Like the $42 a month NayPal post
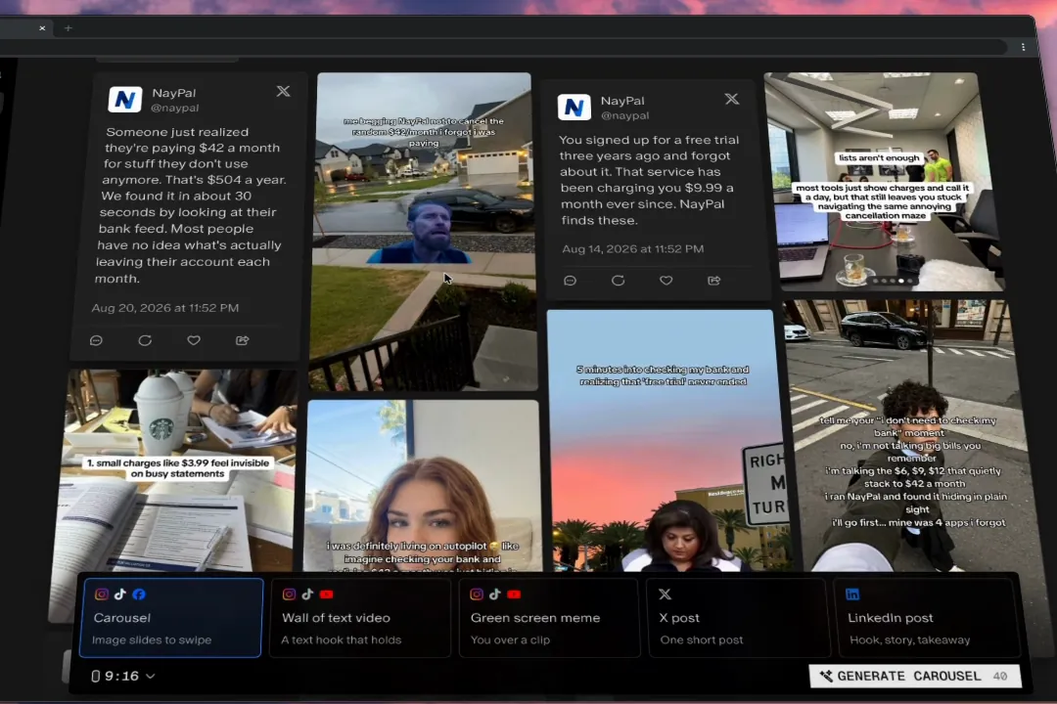1057x704 pixels. coord(194,341)
